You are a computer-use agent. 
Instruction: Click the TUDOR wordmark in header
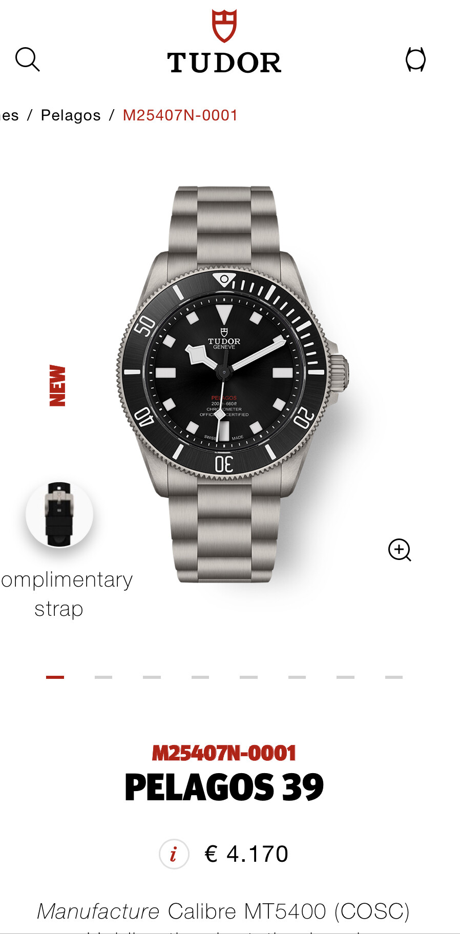pos(224,63)
